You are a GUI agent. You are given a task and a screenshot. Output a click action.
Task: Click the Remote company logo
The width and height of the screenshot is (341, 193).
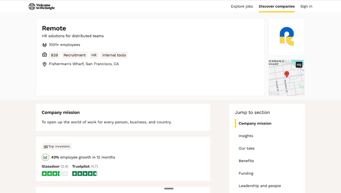(x=286, y=37)
